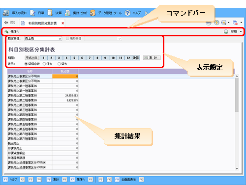The height and width of the screenshot is (185, 246).
Task: Click the F6 function key button
Action: click(64, 180)
